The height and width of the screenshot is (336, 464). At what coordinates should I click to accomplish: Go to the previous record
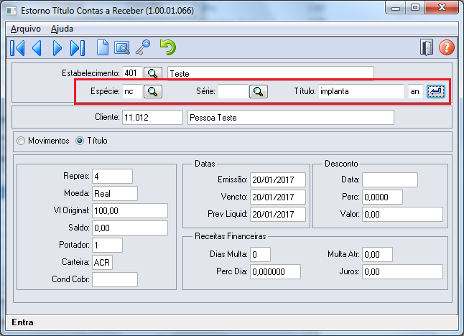click(x=37, y=48)
